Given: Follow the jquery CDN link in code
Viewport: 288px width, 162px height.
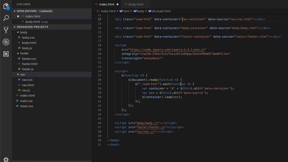Looking at the screenshot, I should 167,50.
